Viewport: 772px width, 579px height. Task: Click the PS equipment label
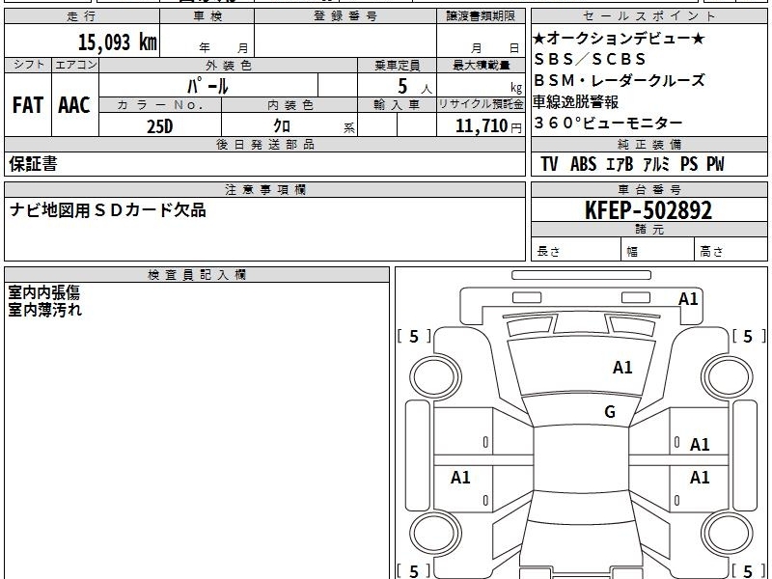pos(689,164)
